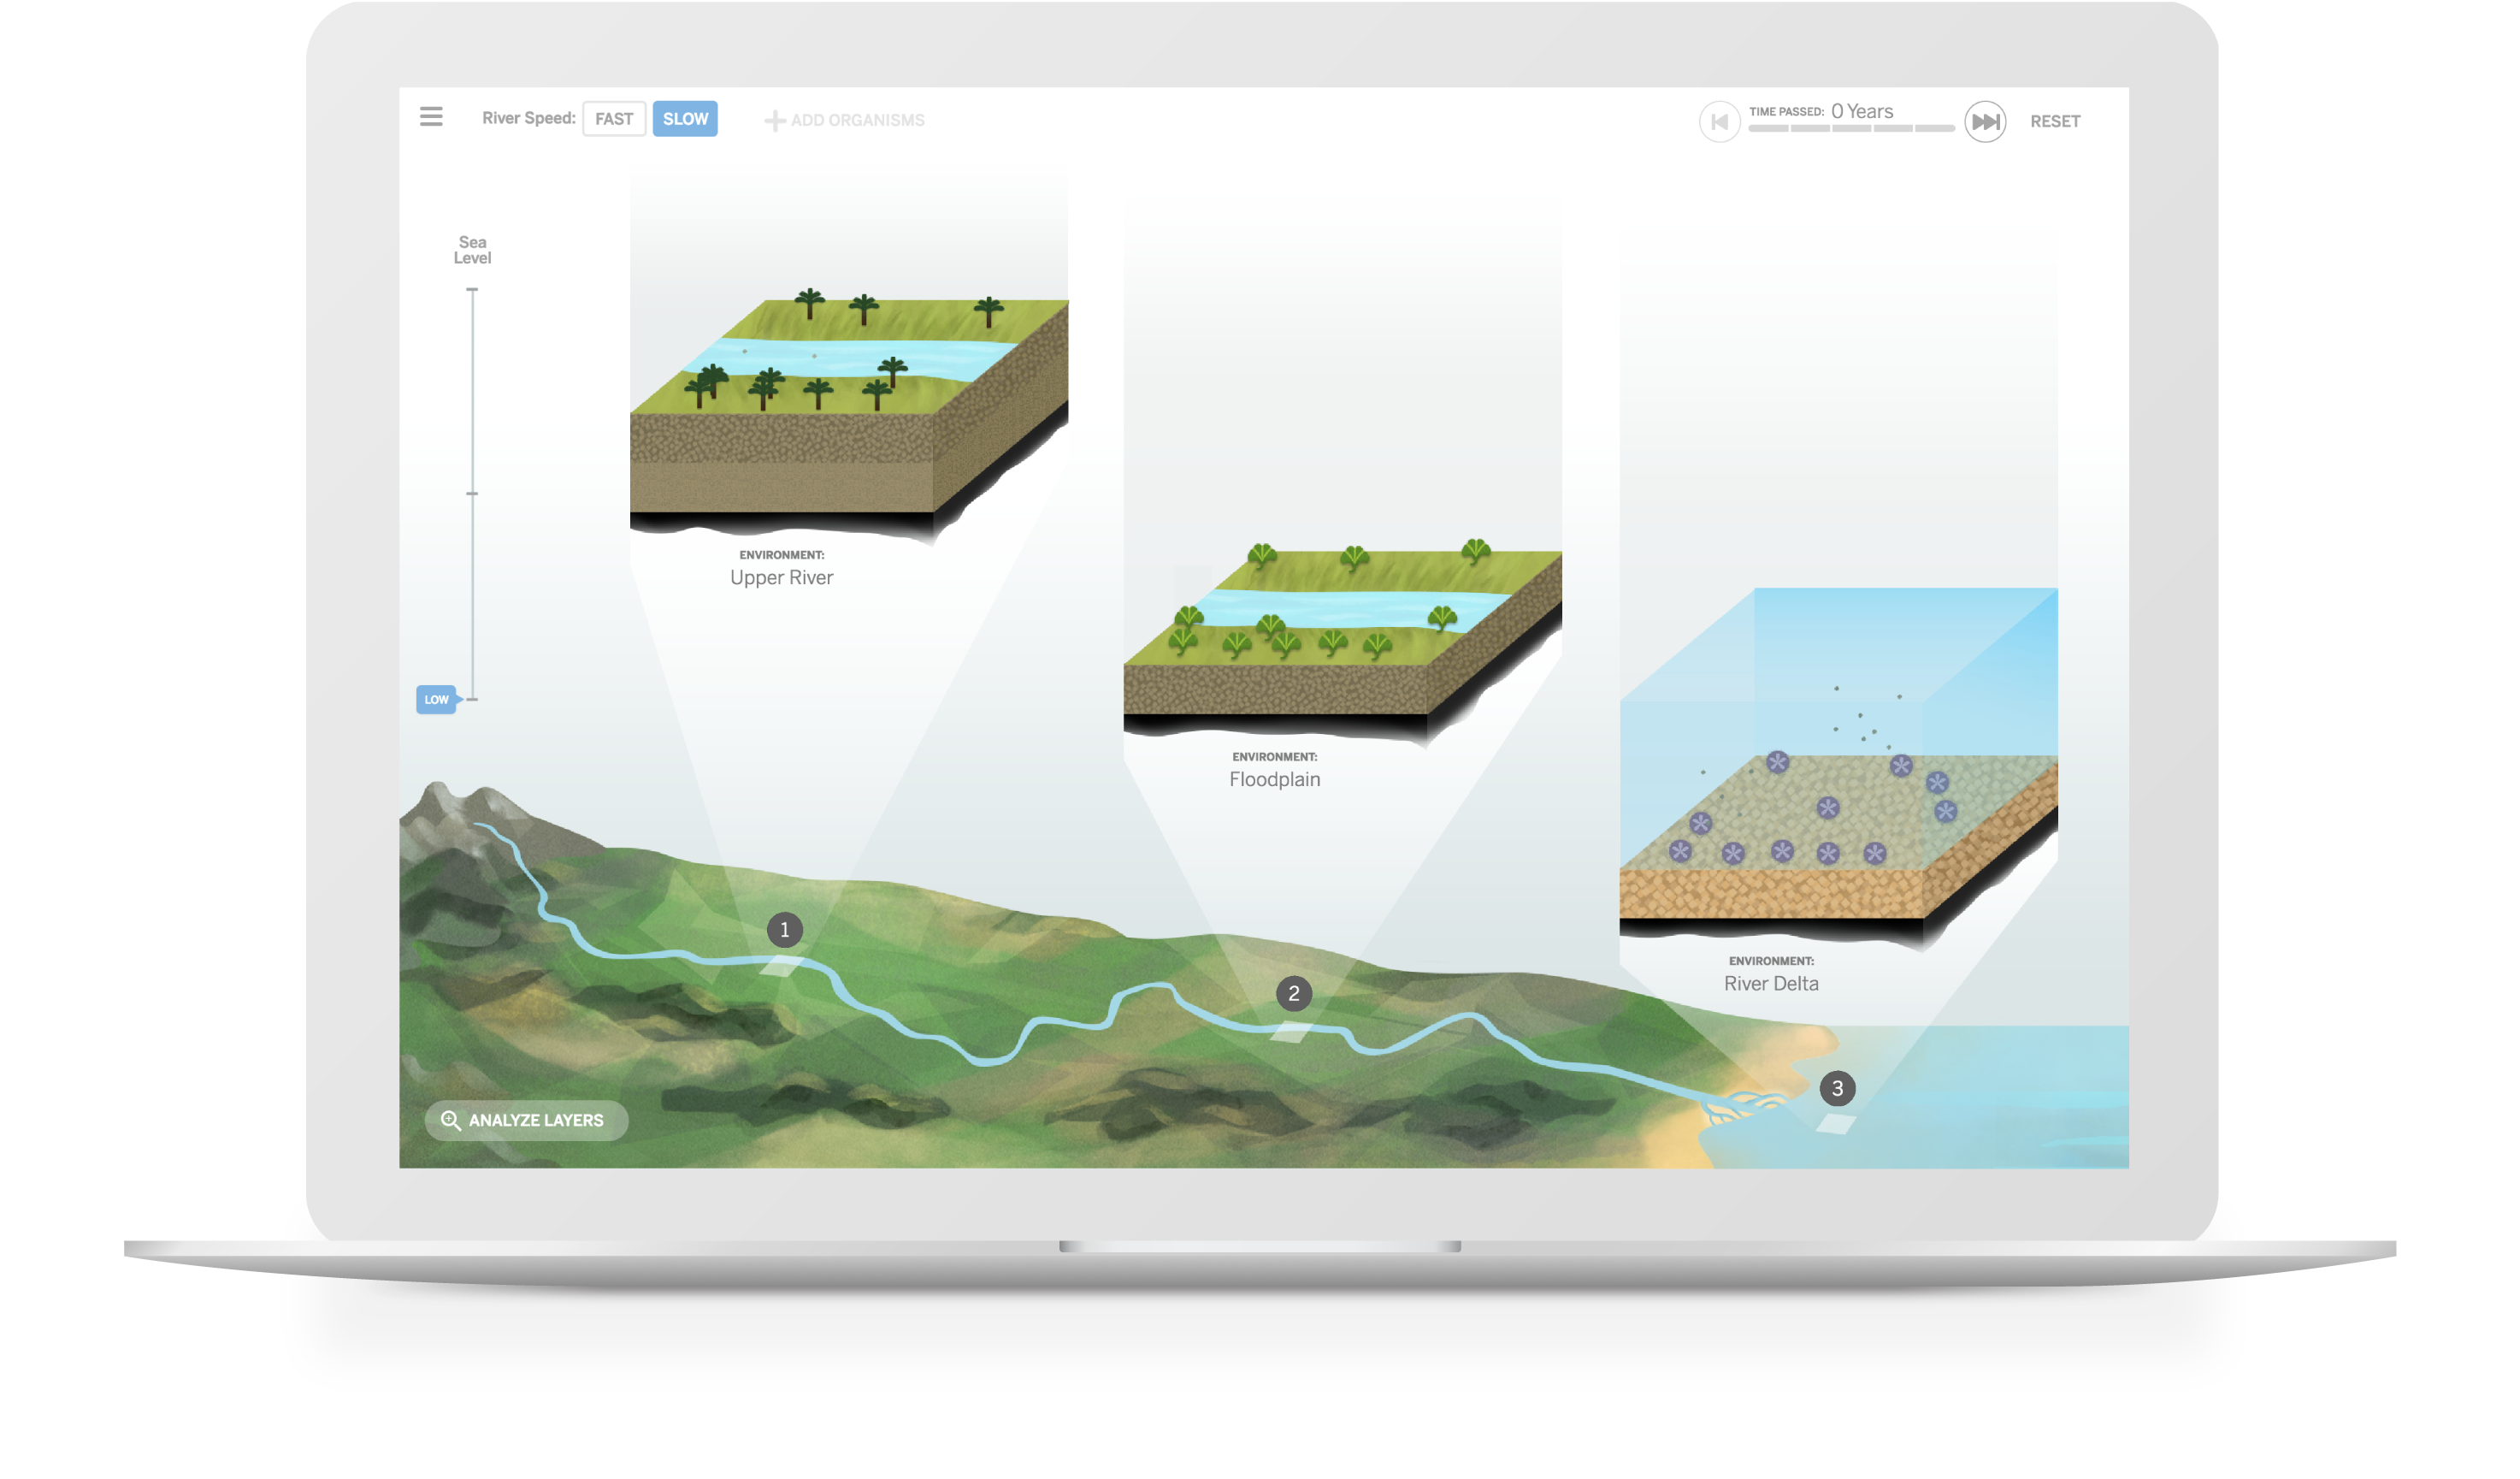Image resolution: width=2520 pixels, height=1479 pixels.
Task: Click the River Delta environment label
Action: [x=1771, y=984]
